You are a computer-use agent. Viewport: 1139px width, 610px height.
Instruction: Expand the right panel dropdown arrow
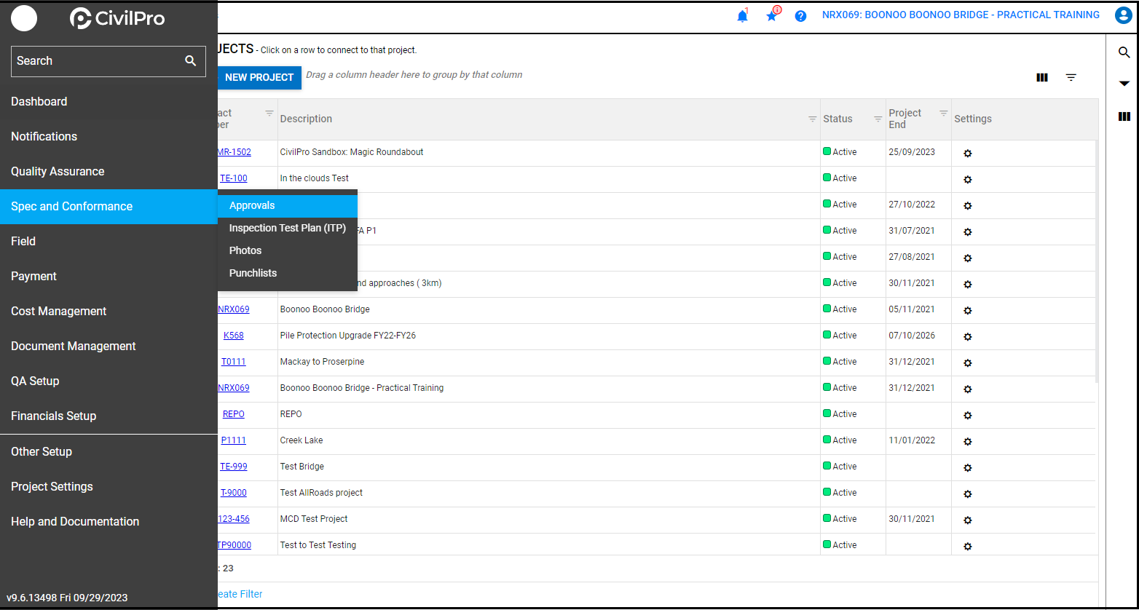point(1124,84)
